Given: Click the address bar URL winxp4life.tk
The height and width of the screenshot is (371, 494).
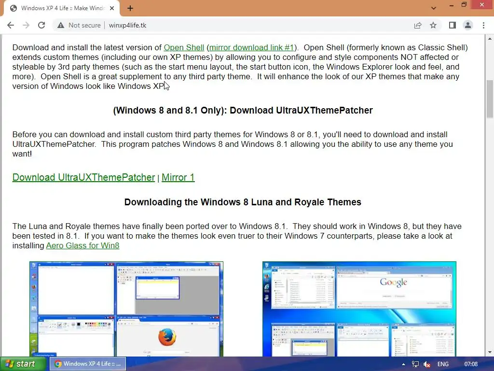Looking at the screenshot, I should point(127,25).
